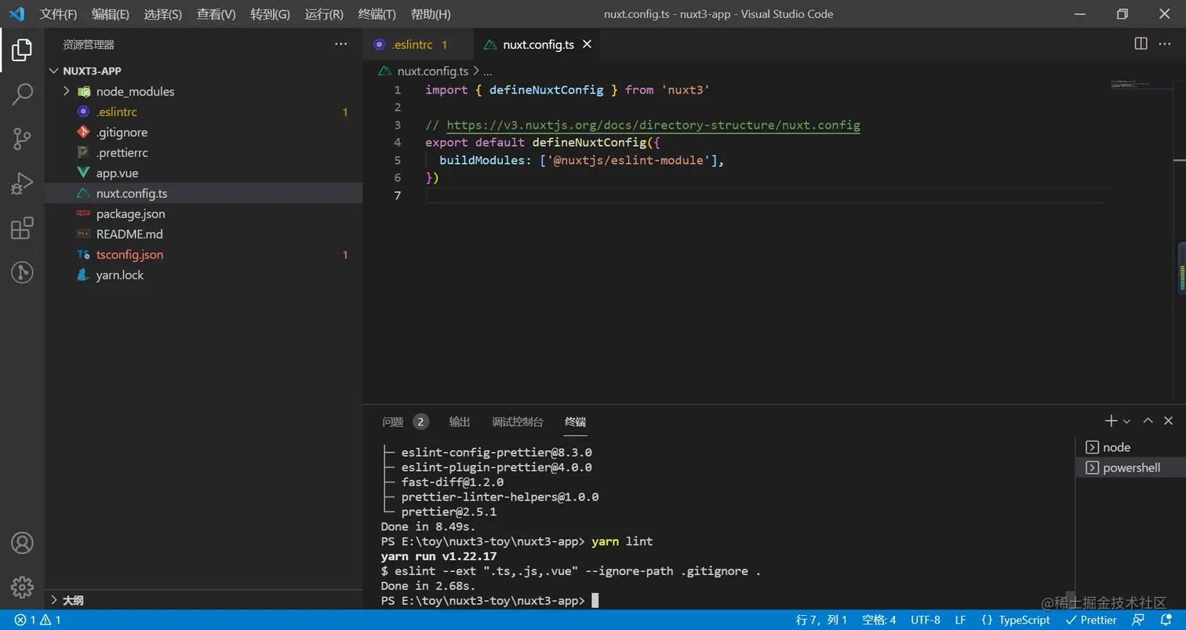Toggle the Prettier status bar item

click(1091, 620)
